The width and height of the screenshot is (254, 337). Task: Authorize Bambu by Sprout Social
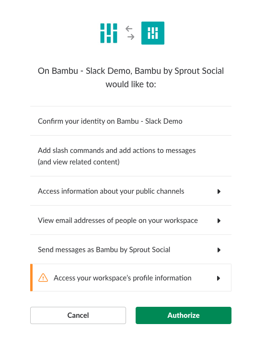pos(184,315)
